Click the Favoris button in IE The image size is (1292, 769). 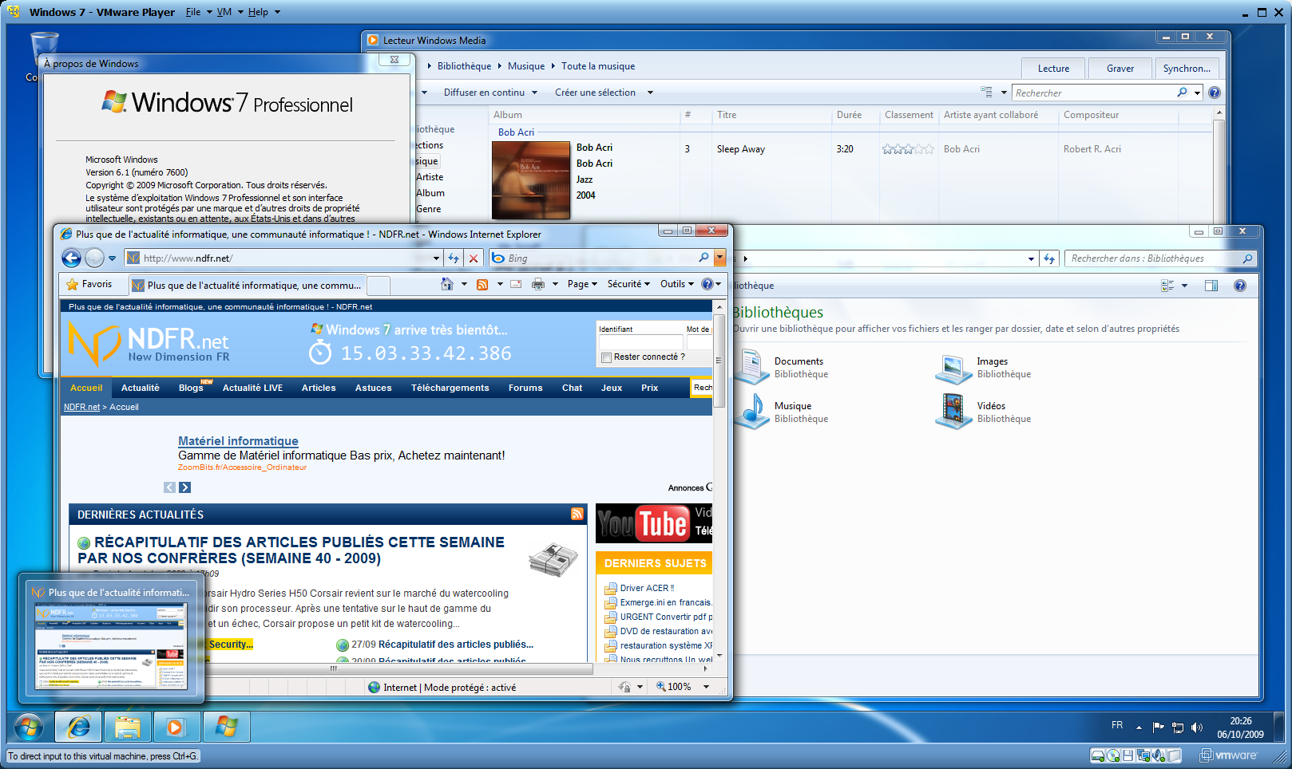[x=89, y=284]
